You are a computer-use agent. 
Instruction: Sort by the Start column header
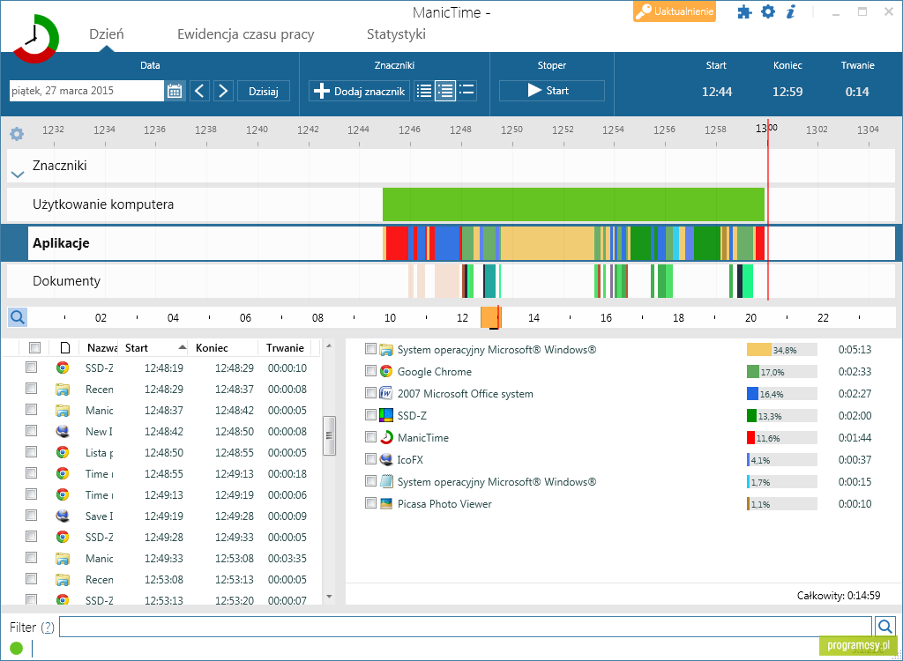(153, 348)
